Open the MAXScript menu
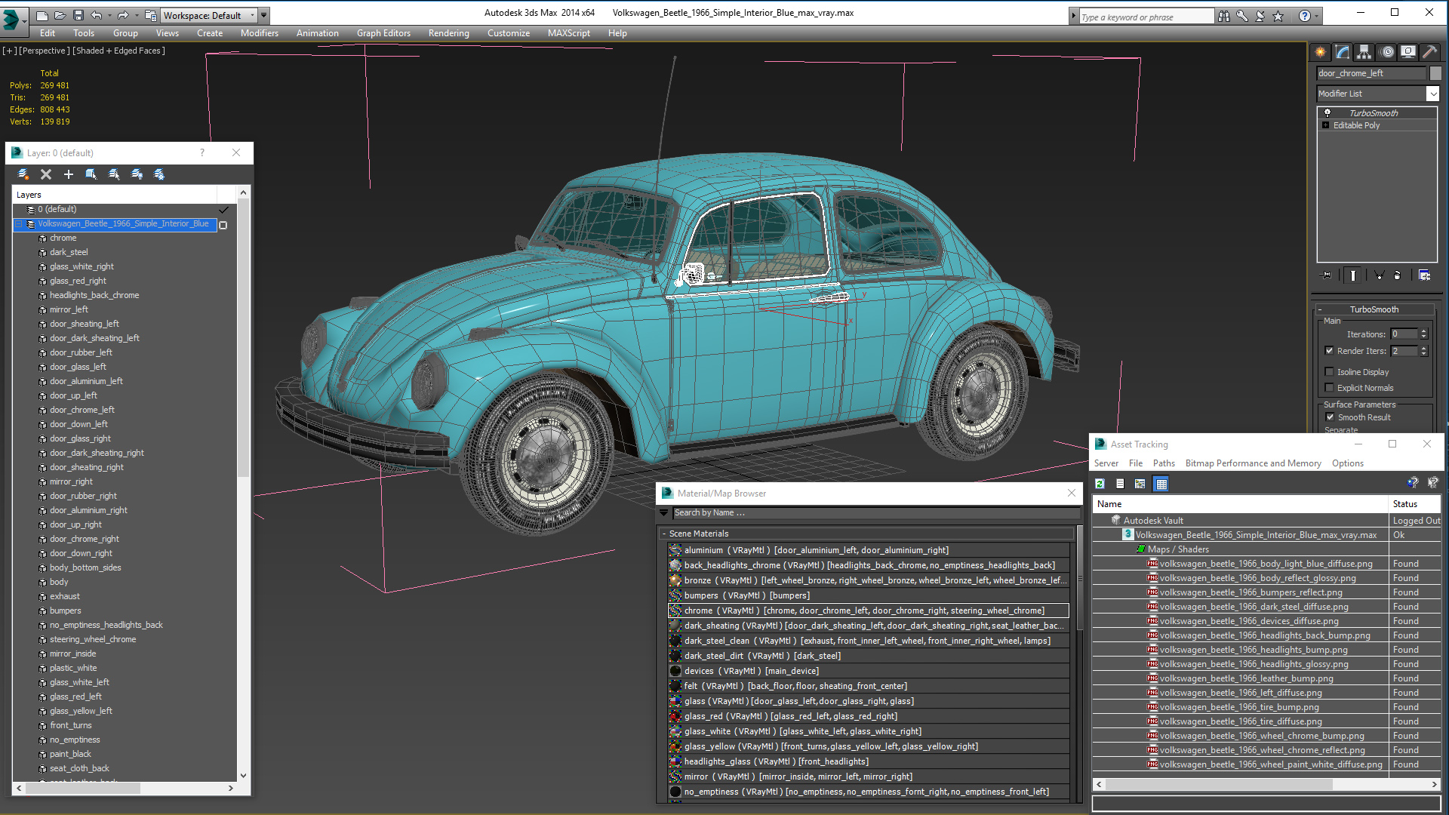The height and width of the screenshot is (815, 1449). pyautogui.click(x=568, y=33)
